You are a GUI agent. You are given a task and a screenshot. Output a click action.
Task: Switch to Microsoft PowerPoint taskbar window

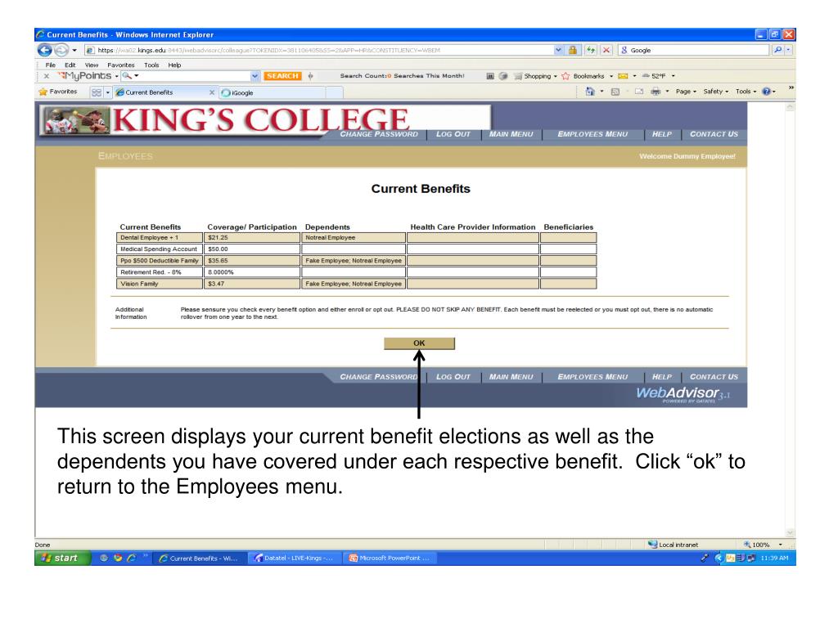pos(390,558)
